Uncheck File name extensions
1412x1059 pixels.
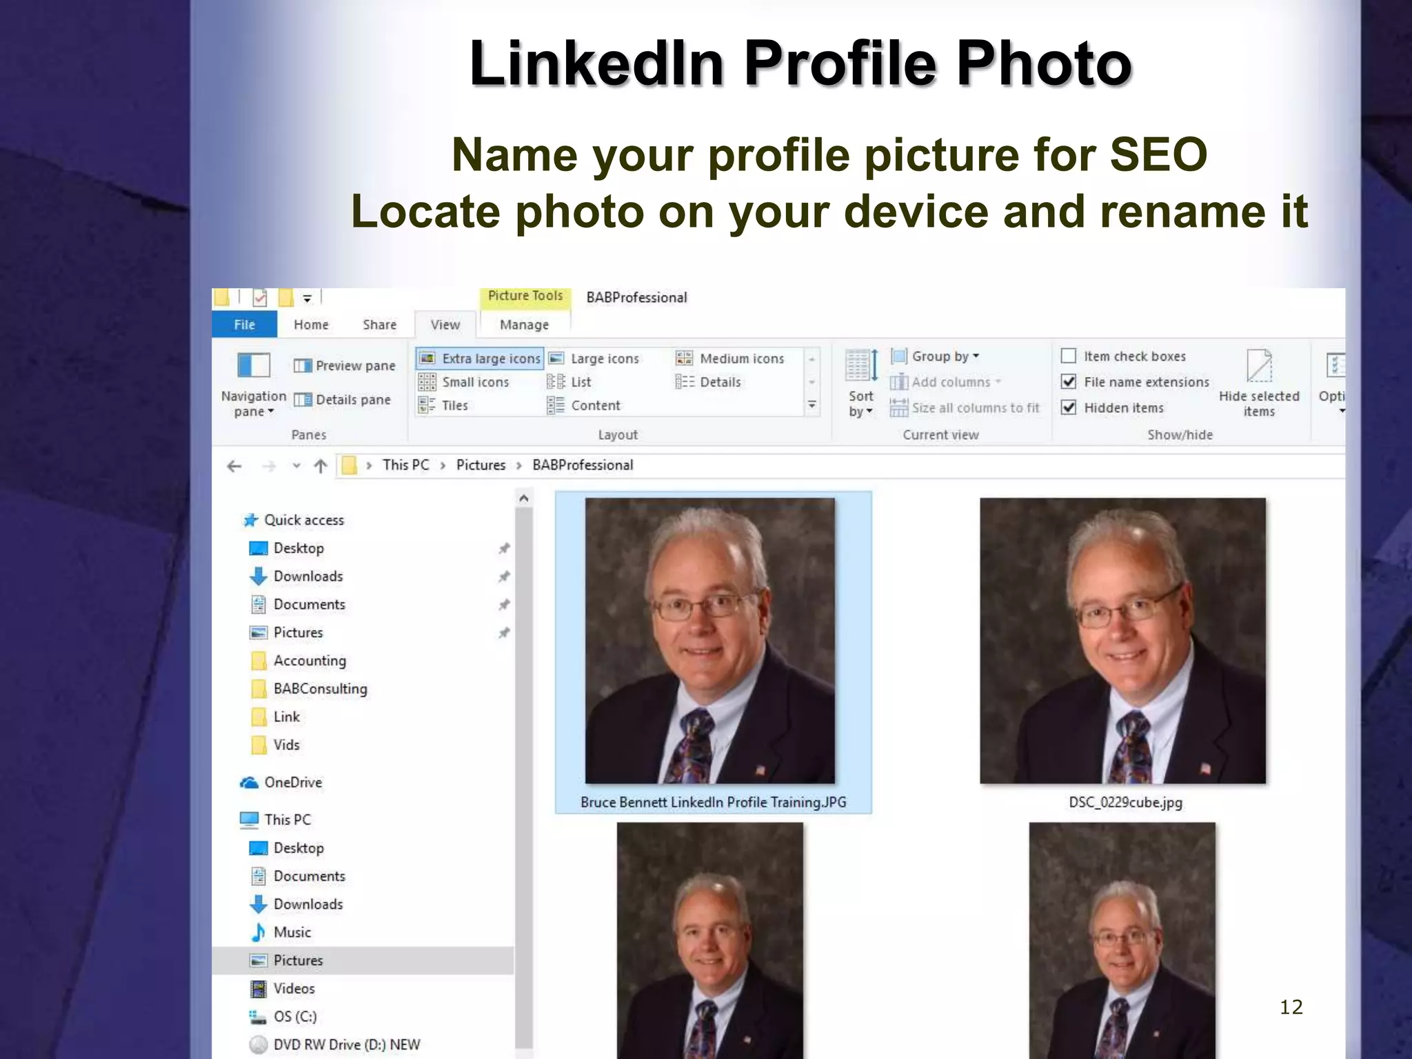click(x=1069, y=382)
